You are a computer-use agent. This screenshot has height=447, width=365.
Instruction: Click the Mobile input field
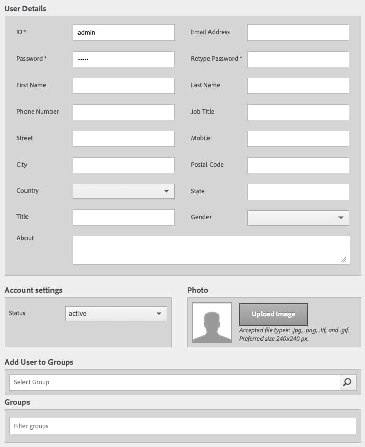pyautogui.click(x=298, y=139)
